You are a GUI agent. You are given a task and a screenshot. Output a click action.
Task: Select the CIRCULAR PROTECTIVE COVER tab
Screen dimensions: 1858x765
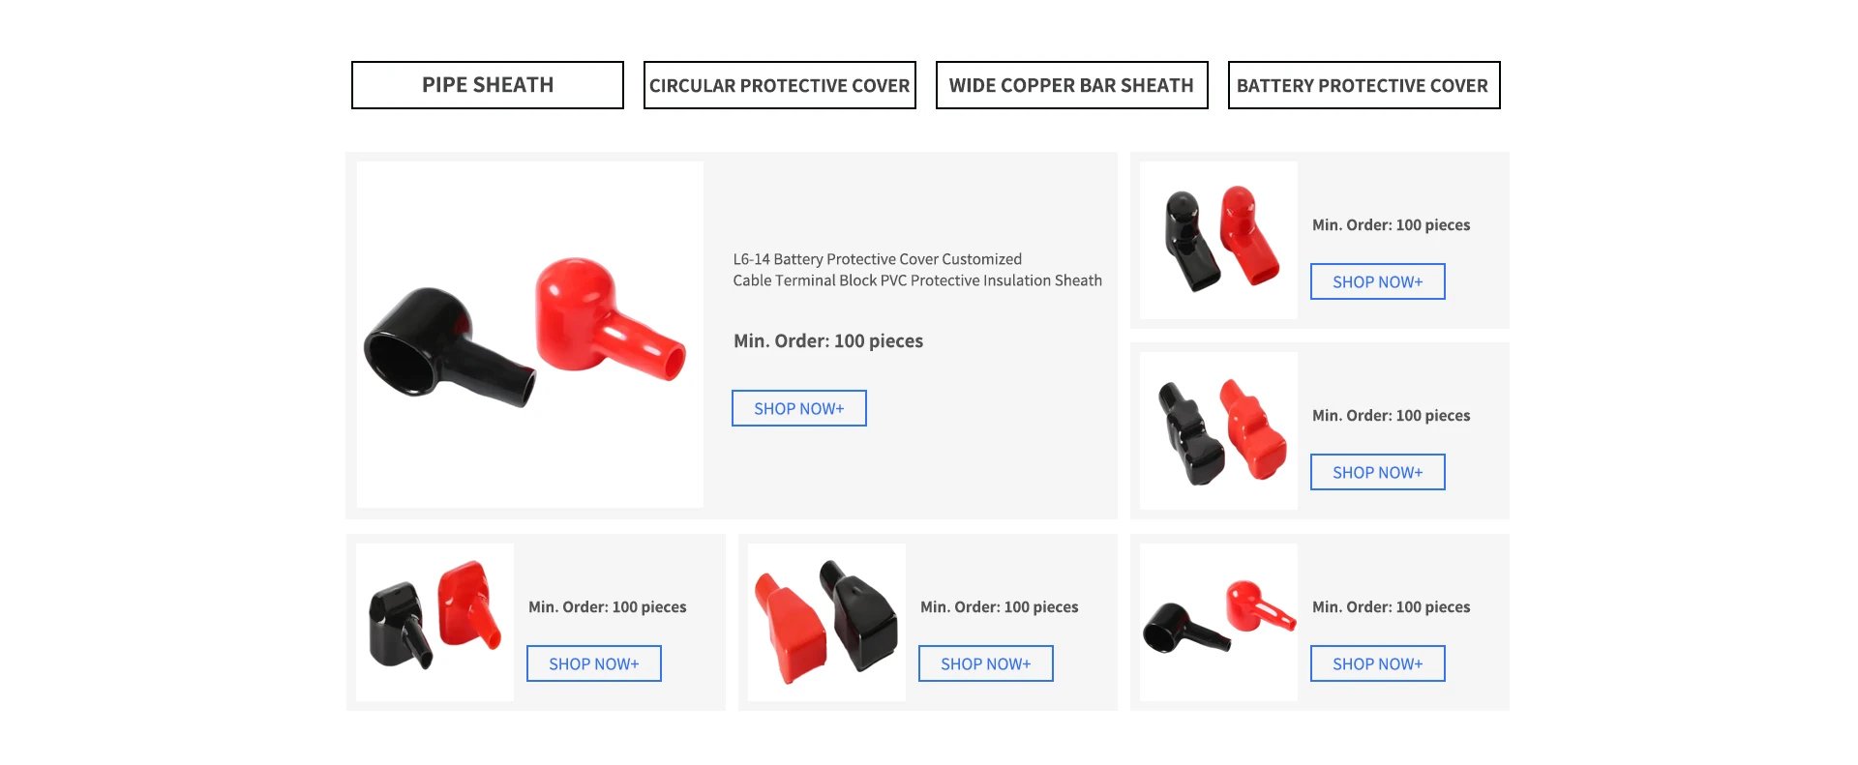[780, 85]
